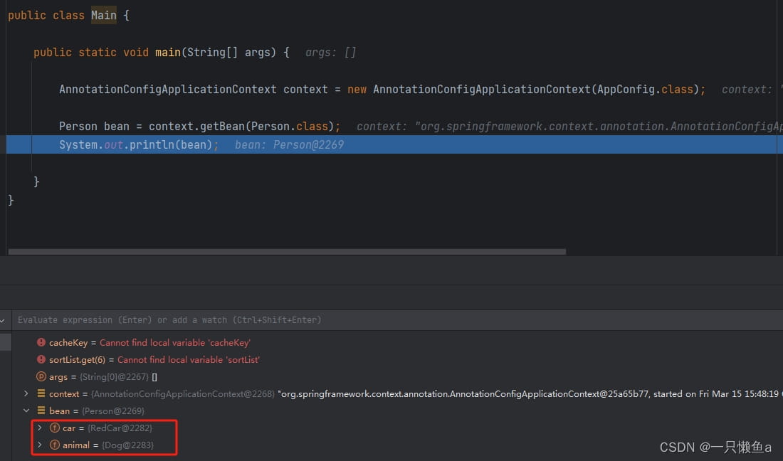Click the Person type in bean declaration
This screenshot has height=461, width=783.
pos(78,126)
